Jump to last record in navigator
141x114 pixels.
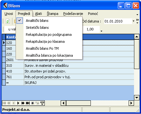tap(28, 103)
